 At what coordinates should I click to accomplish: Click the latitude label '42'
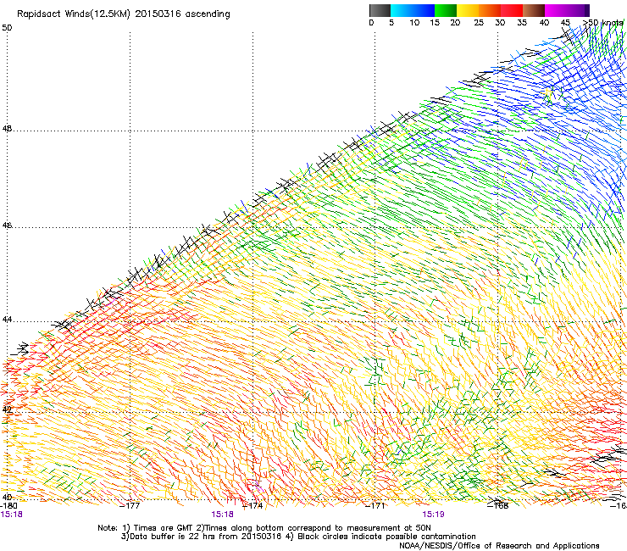pyautogui.click(x=7, y=409)
